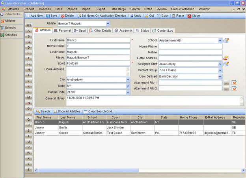This screenshot has width=246, height=178.
Task: Click the Add New toolbar button
Action: [35, 15]
